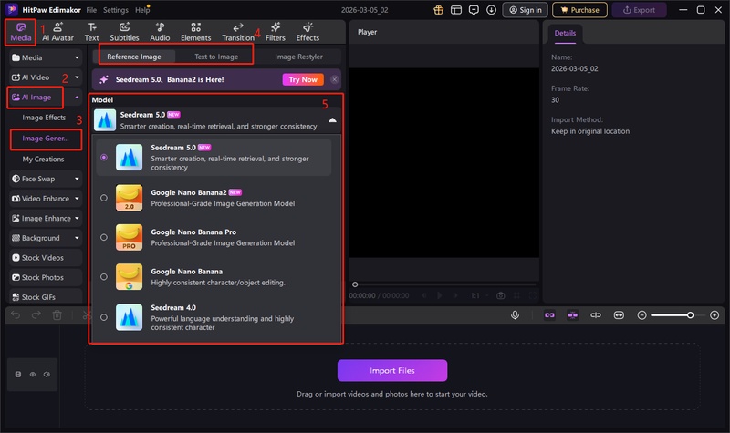Viewport: 730px width, 433px height.
Task: Select Google Nano Banana Pro radio button
Action: 104,237
